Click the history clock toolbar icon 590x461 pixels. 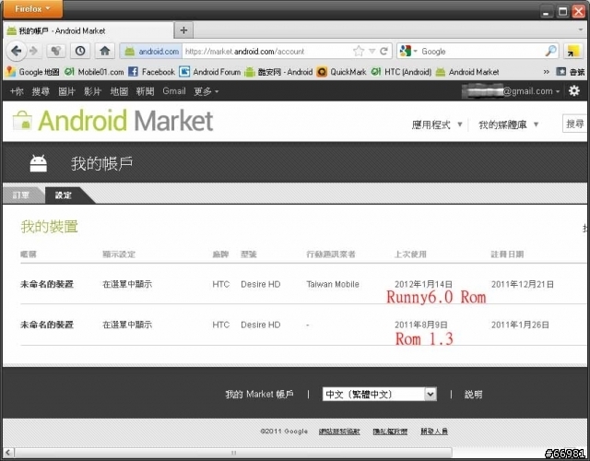click(80, 51)
